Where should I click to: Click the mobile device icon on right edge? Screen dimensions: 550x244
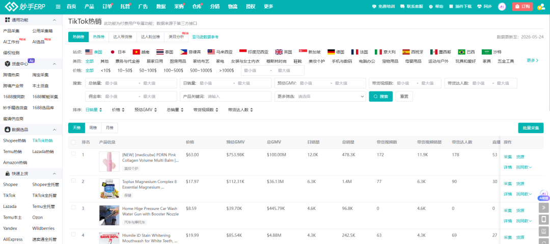pyautogui.click(x=543, y=220)
